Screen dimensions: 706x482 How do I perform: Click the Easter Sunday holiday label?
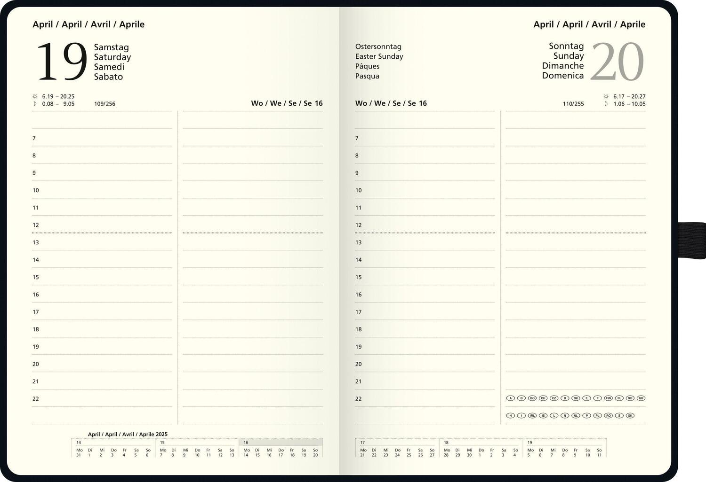[379, 56]
